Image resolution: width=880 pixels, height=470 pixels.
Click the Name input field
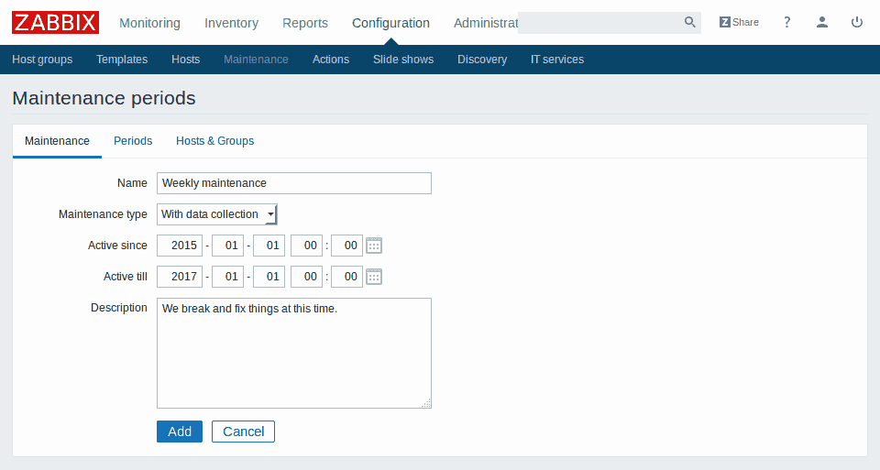[293, 183]
